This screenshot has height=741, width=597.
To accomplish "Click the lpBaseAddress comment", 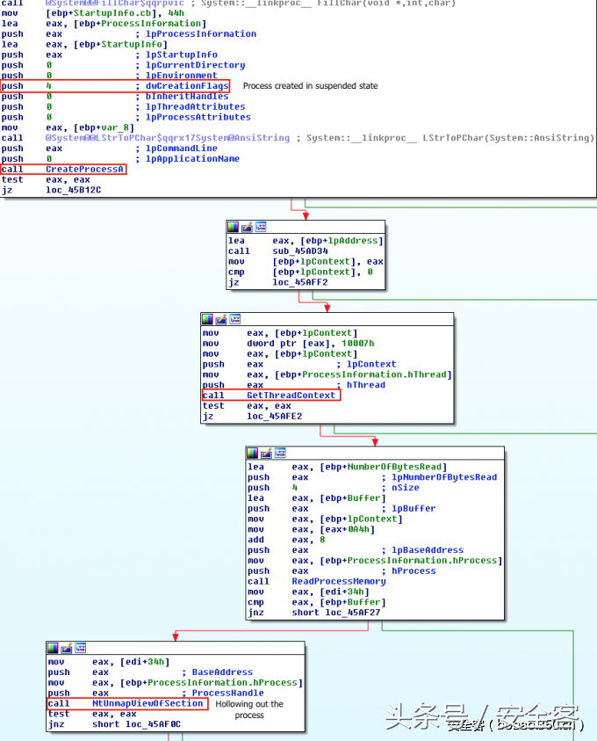I will [x=427, y=550].
